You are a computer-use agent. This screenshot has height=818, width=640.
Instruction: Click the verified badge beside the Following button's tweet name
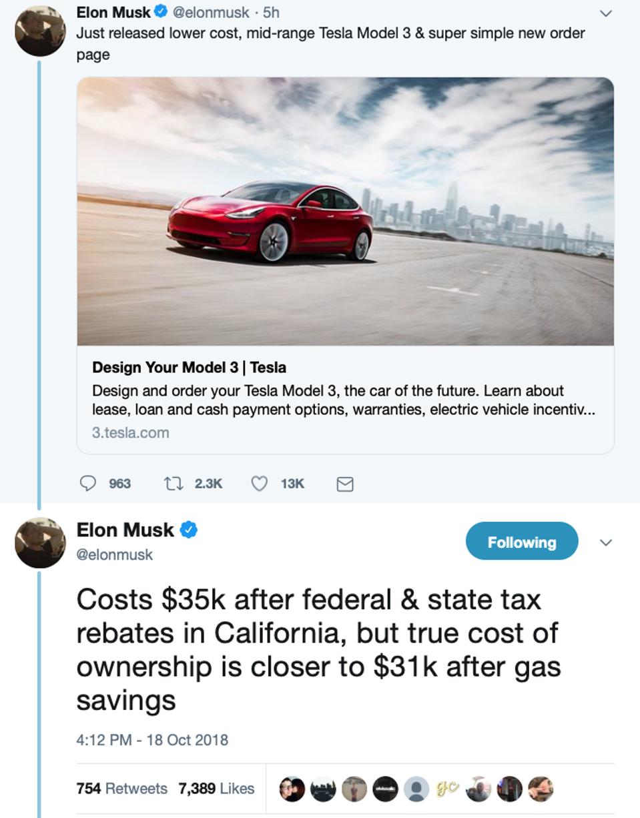click(189, 530)
